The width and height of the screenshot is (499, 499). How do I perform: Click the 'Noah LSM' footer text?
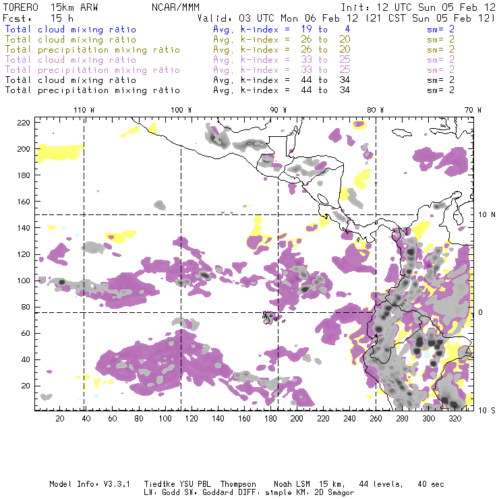click(x=292, y=484)
